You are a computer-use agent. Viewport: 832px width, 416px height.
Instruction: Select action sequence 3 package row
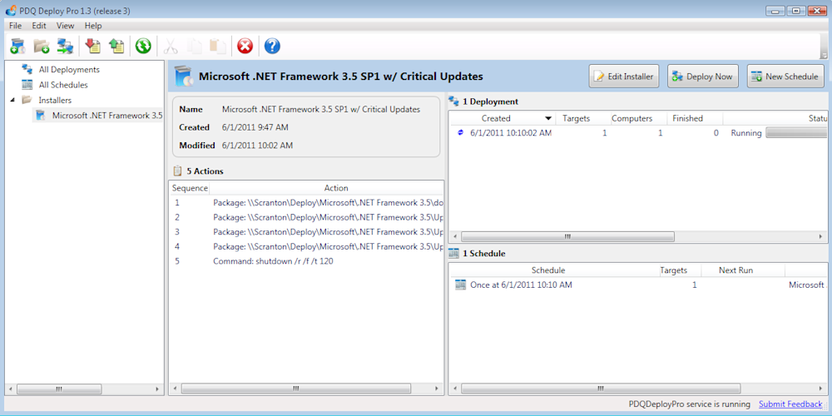point(307,232)
